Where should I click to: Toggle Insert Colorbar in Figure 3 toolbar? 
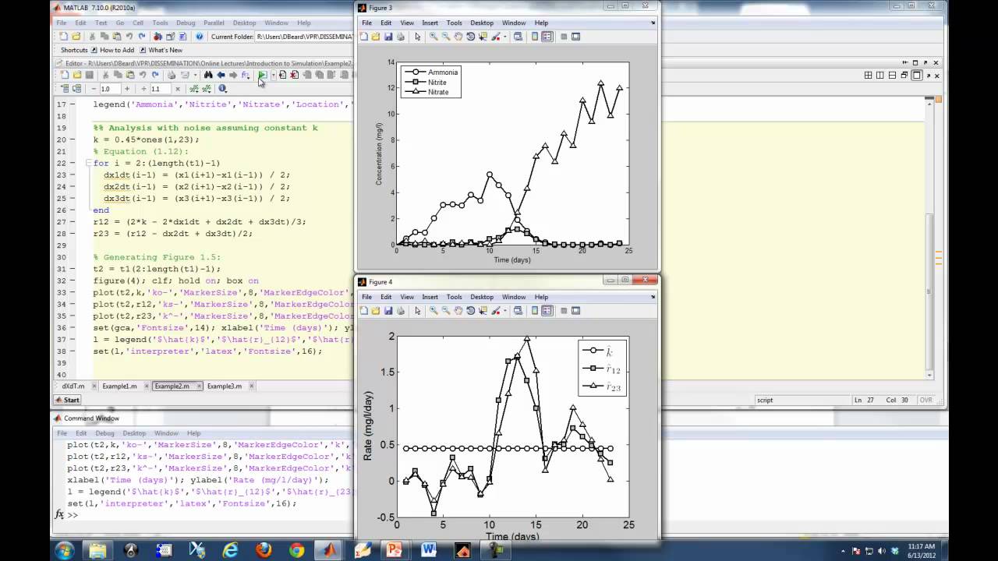[x=535, y=37]
